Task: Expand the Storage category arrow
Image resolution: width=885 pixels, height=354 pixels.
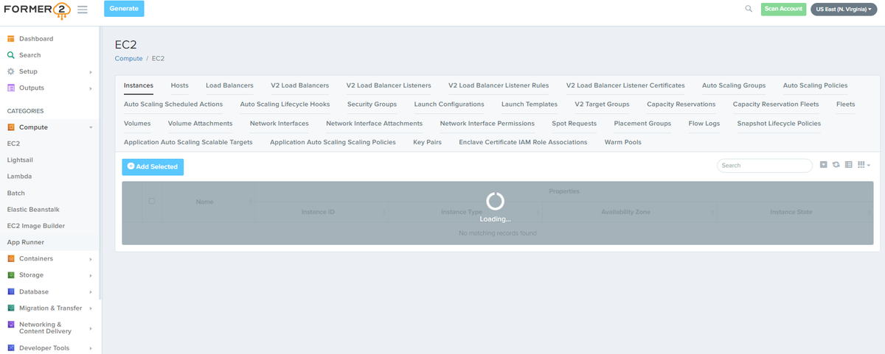Action: 90,275
